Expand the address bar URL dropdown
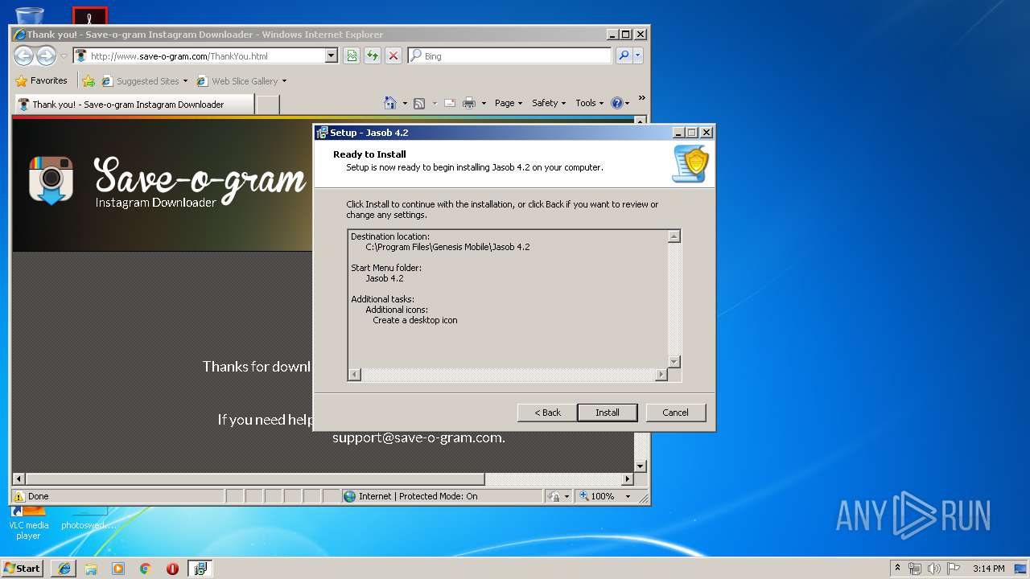 coord(331,56)
